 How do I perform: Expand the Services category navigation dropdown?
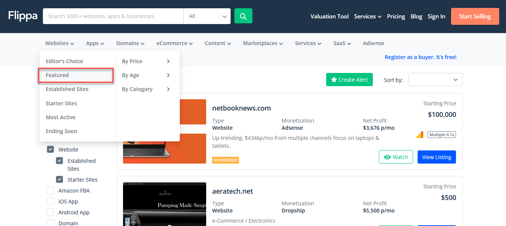coord(308,43)
